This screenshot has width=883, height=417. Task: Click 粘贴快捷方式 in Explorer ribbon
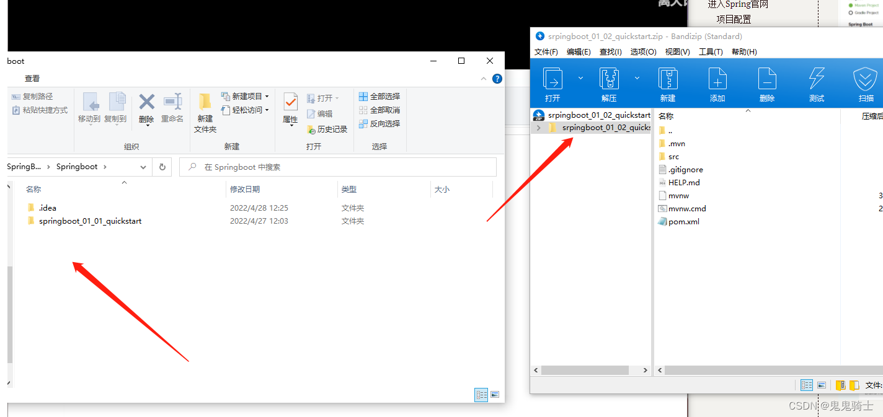40,110
